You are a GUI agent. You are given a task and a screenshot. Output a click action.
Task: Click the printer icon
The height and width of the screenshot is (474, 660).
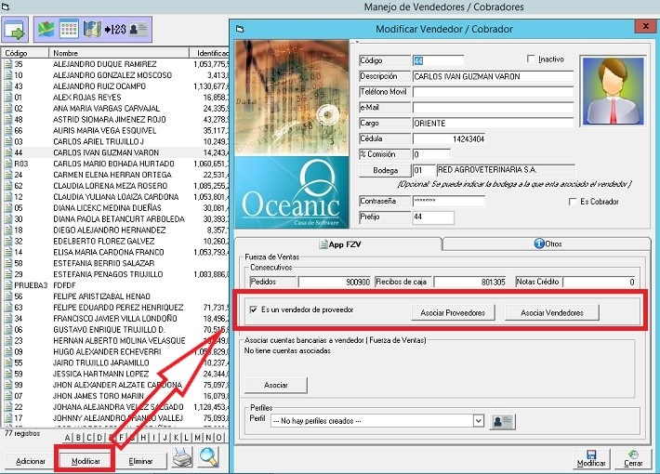(x=182, y=457)
